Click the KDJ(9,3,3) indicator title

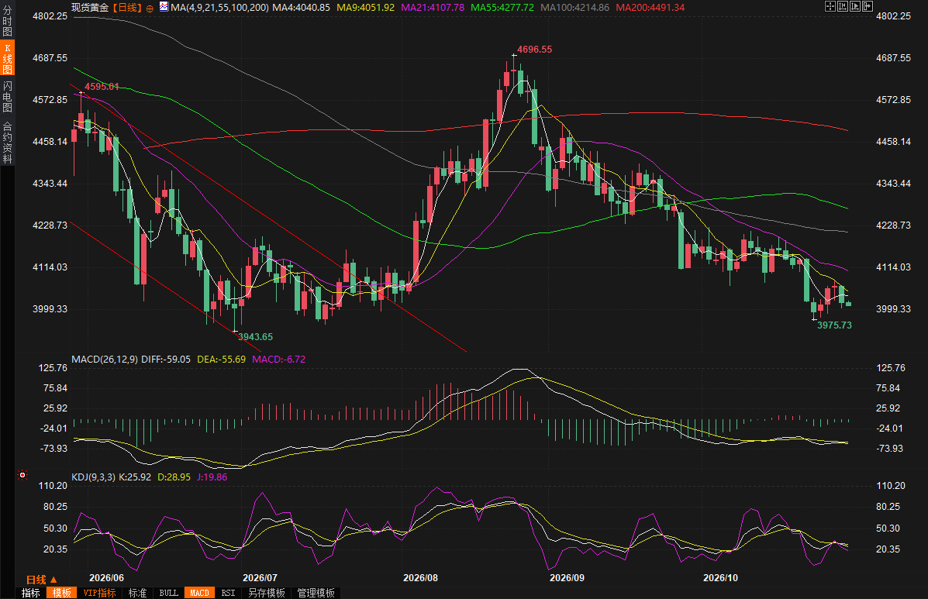[x=94, y=477]
